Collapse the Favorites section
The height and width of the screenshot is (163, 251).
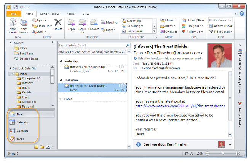pos(10,43)
